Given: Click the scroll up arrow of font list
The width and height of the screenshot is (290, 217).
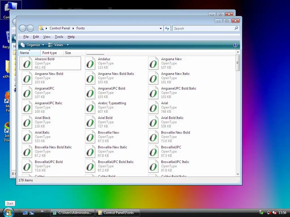Looking at the screenshot, I should (238, 52).
